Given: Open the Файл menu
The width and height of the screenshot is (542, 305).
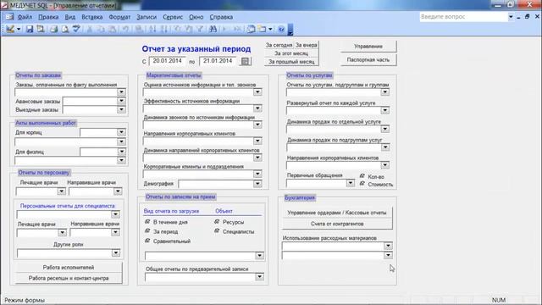Looking at the screenshot, I should 25,17.
